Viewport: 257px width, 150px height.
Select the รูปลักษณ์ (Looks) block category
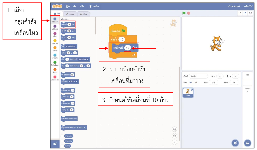55,27
